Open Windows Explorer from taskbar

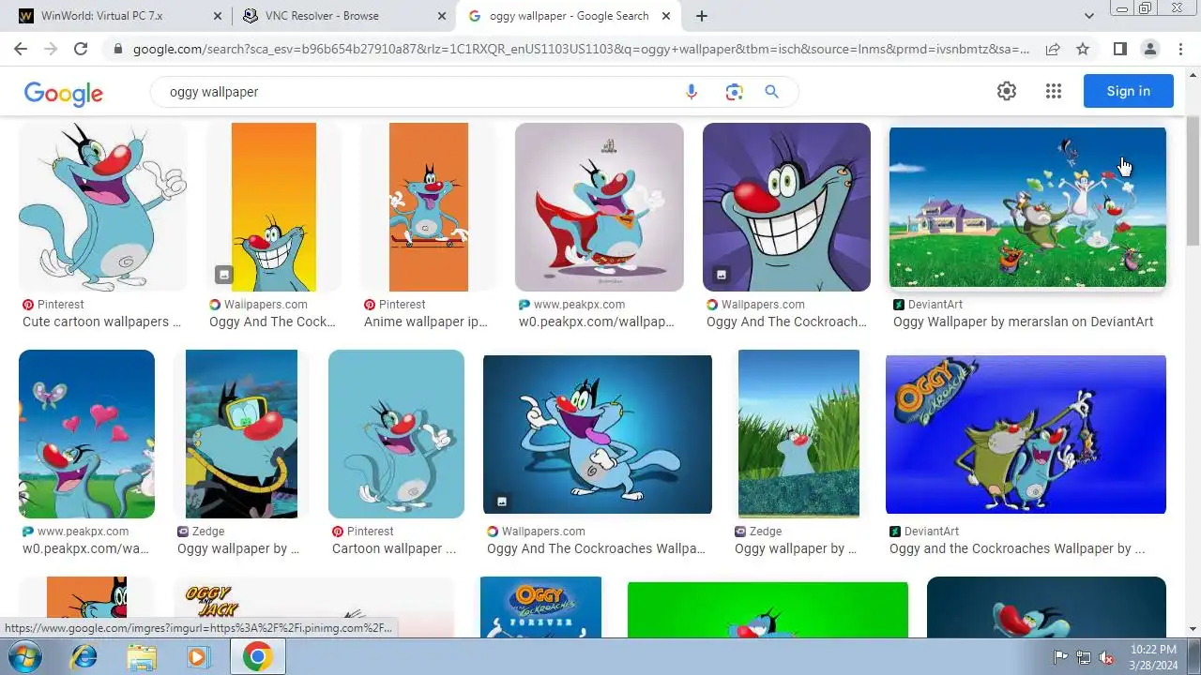tap(141, 657)
